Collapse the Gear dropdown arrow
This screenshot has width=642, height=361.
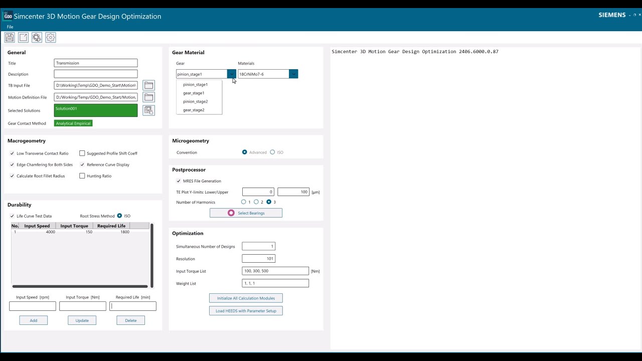coord(231,74)
